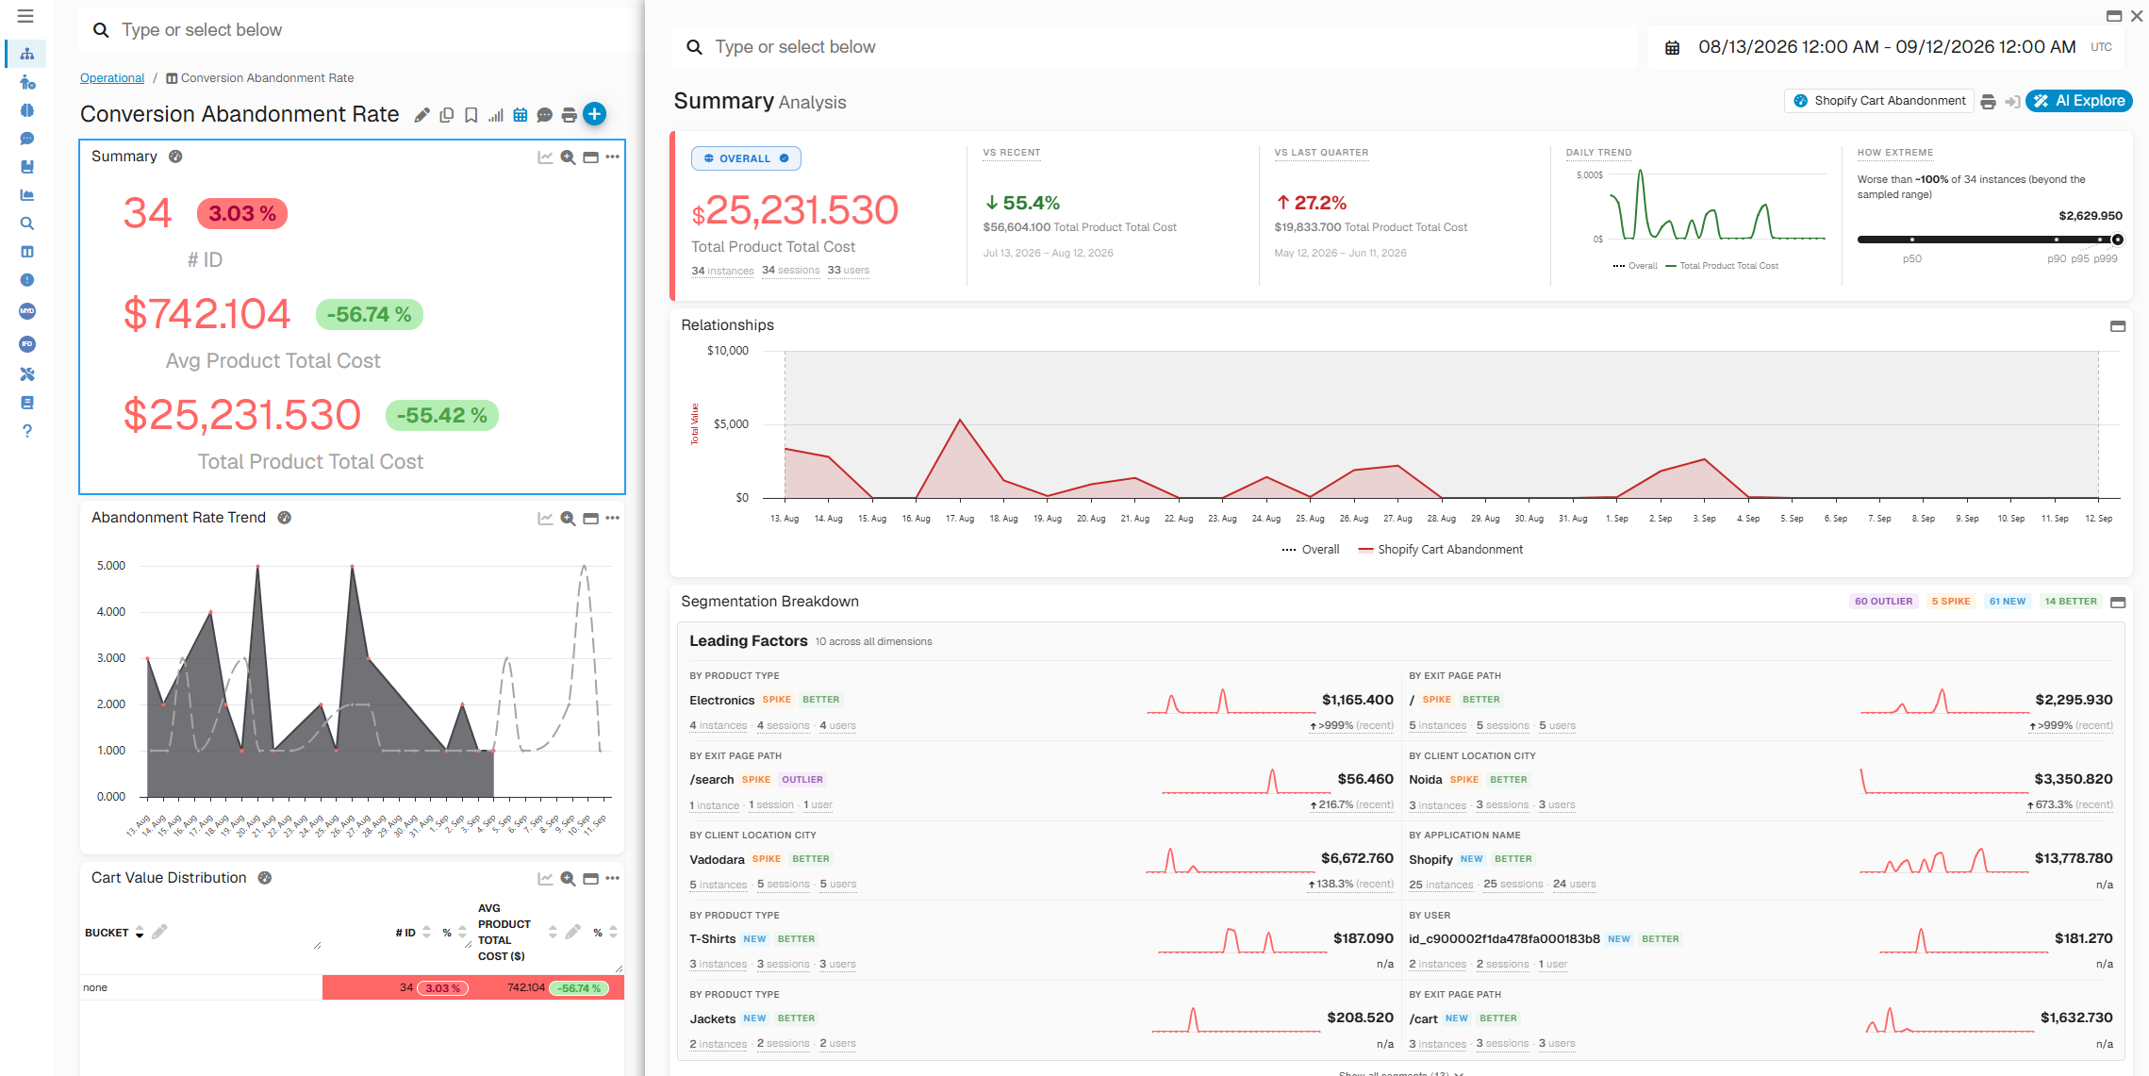Click the AI Explore button
Image resolution: width=2149 pixels, height=1076 pixels.
pyautogui.click(x=2079, y=101)
